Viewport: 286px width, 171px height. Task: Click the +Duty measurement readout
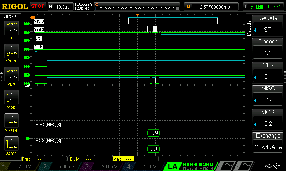click(90, 159)
